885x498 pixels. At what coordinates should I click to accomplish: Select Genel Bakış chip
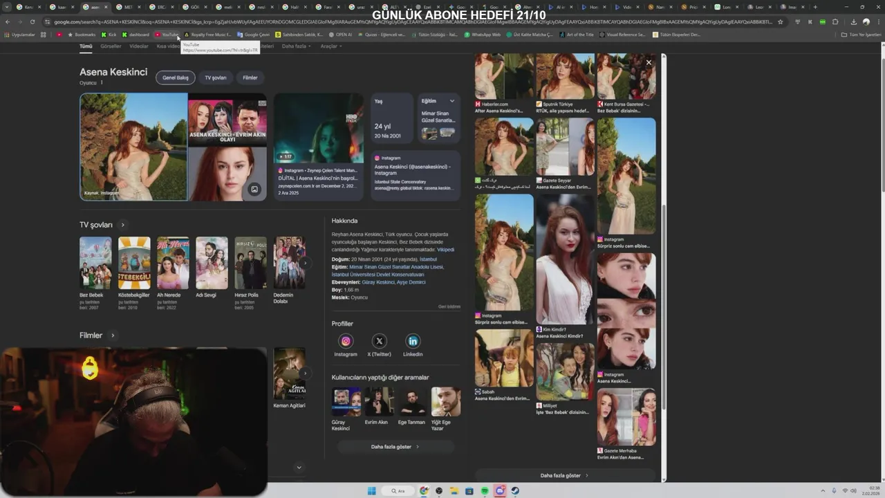point(175,77)
